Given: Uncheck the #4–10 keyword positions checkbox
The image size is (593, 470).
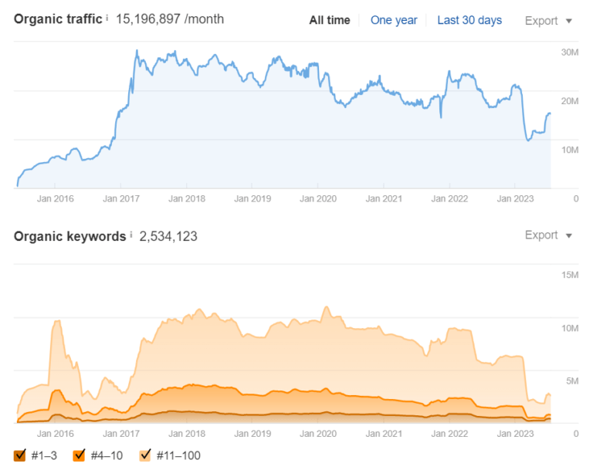Looking at the screenshot, I should (x=79, y=455).
